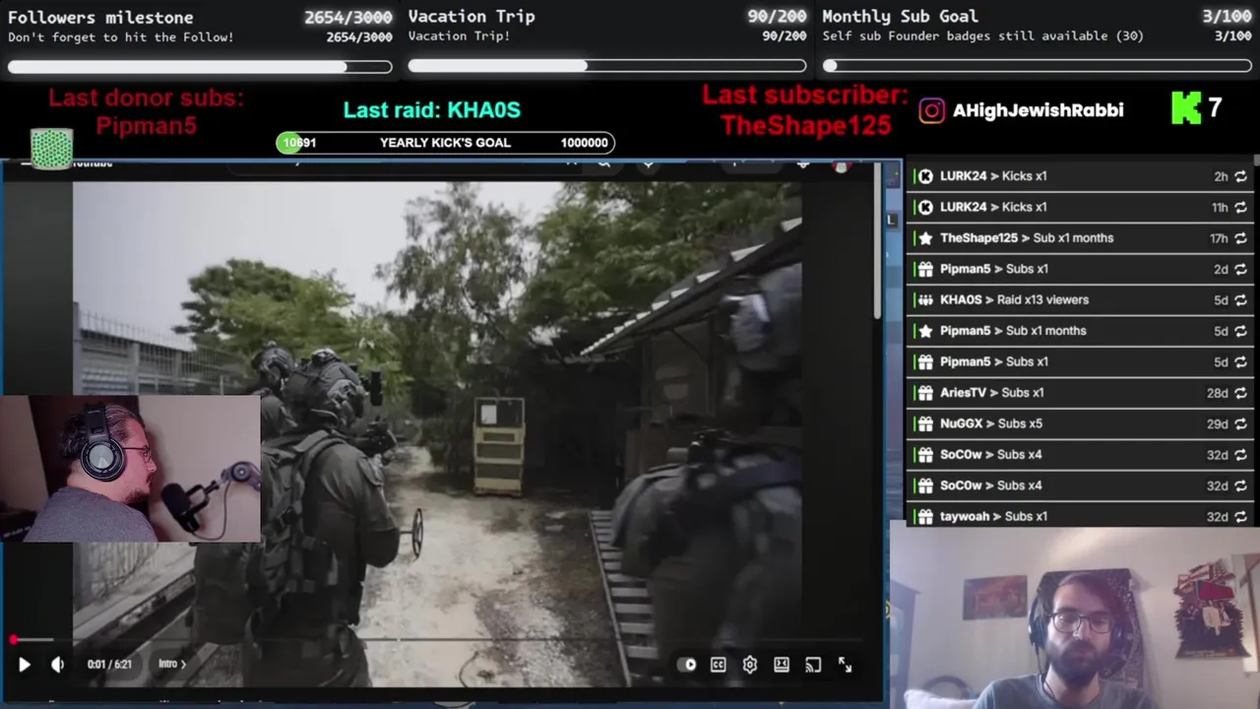This screenshot has height=709, width=1260.
Task: Select 'KHA0S > Raid x13 viewers' entry
Action: click(1080, 300)
